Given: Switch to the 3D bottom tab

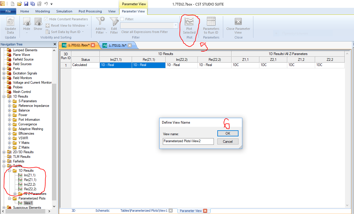Looking at the screenshot, I should pyautogui.click(x=74, y=211).
